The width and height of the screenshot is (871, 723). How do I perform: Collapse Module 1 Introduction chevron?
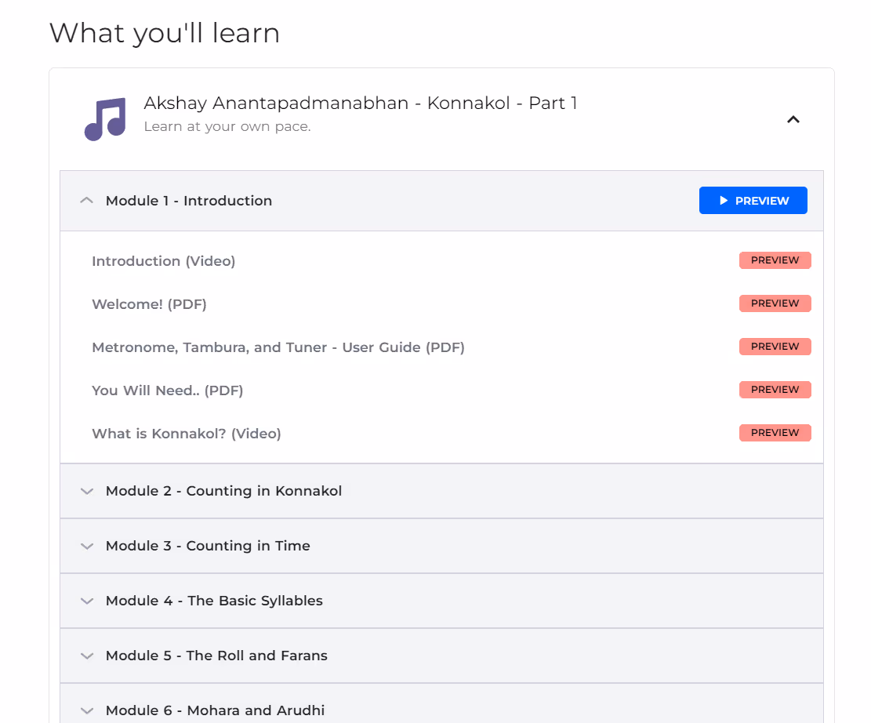click(87, 201)
